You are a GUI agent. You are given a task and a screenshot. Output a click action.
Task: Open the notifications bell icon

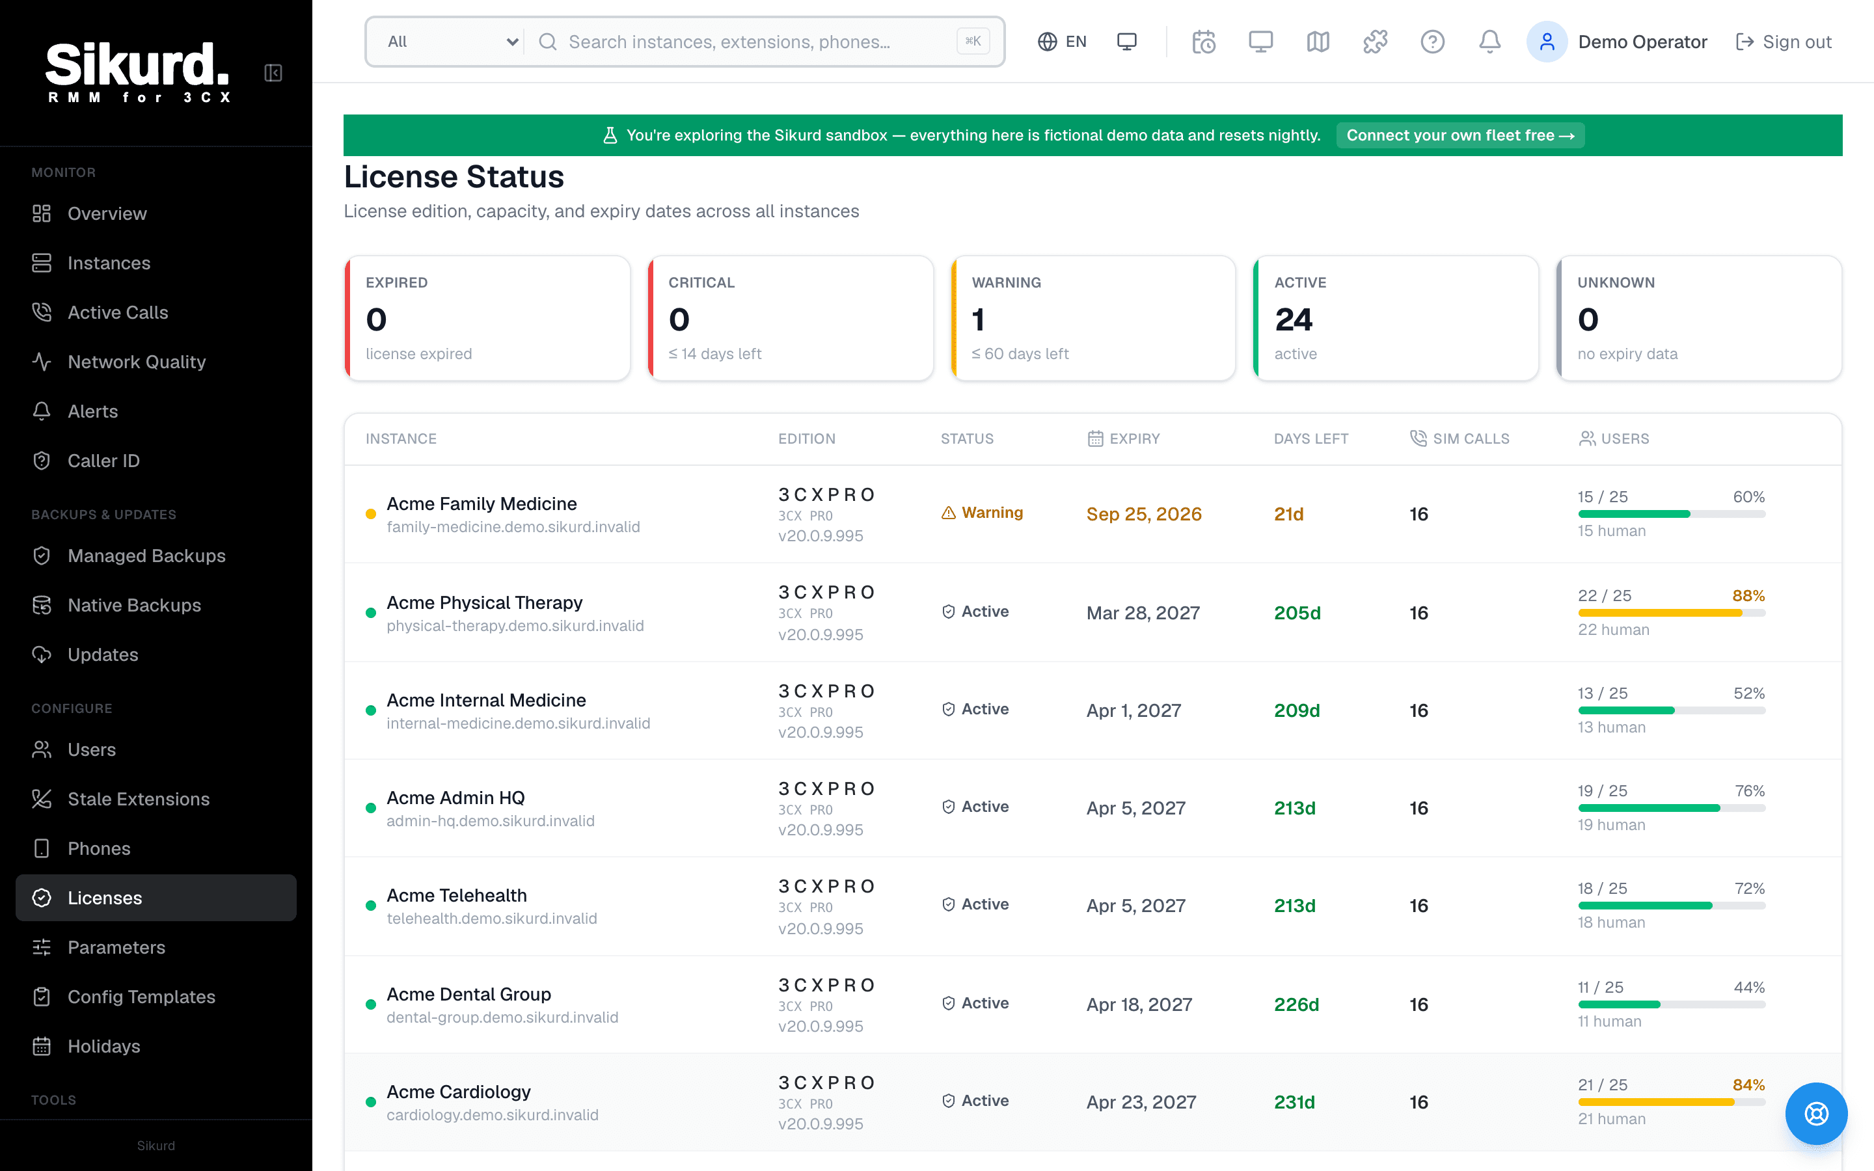click(1490, 42)
